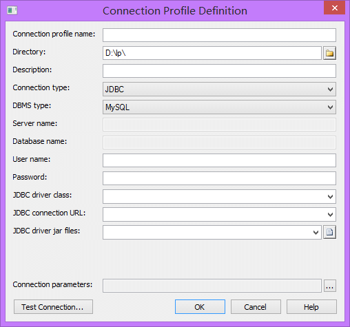This screenshot has width=350, height=327.
Task: Expand the DBMS type dropdown
Action: pos(330,107)
